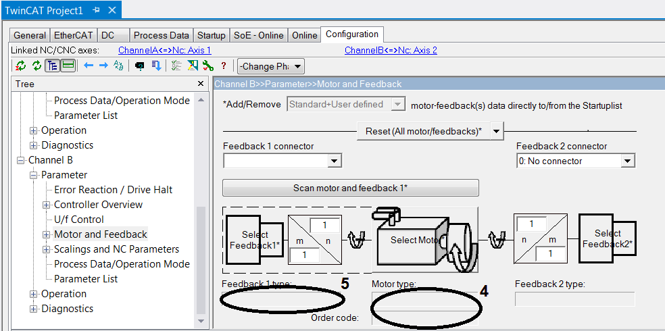Click the n field of Feedback 2 gear ratio
This screenshot has width=665, height=331.
[x=532, y=224]
